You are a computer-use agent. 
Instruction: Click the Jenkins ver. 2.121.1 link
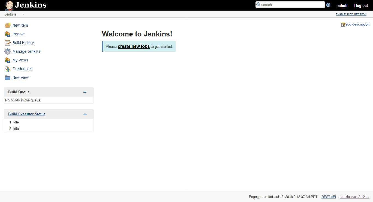tap(355, 197)
